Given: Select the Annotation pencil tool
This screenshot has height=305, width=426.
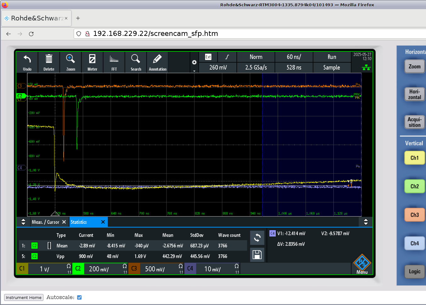Looking at the screenshot, I should 157,62.
